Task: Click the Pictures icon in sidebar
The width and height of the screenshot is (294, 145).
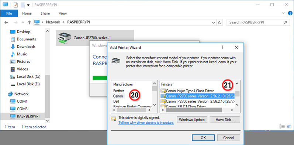Action: (x=13, y=62)
